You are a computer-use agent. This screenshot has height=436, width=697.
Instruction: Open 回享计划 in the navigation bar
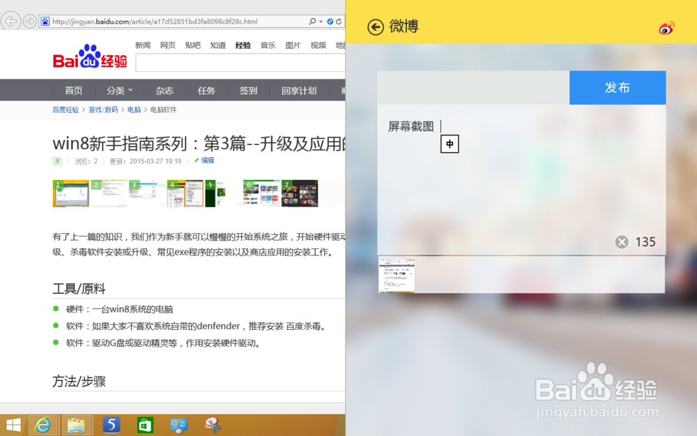tap(299, 91)
